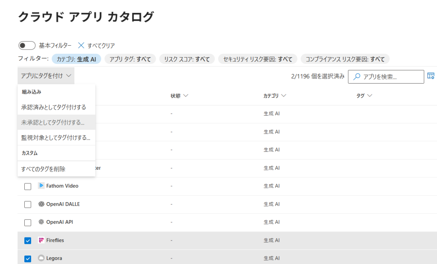The width and height of the screenshot is (437, 264).
Task: Click the Fireflies app icon
Action: coord(41,241)
